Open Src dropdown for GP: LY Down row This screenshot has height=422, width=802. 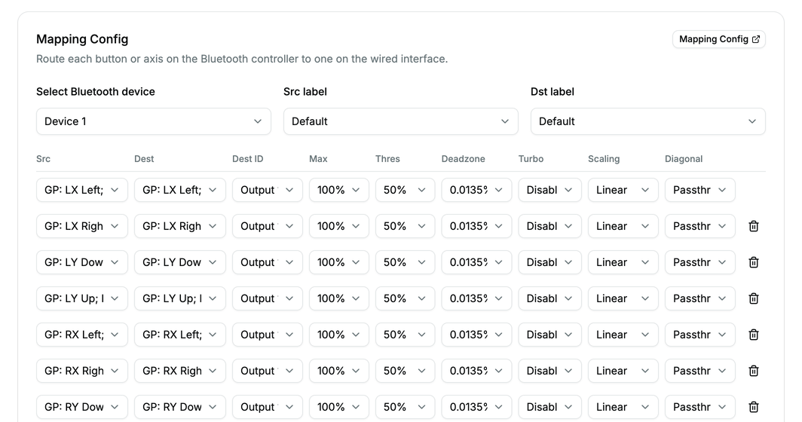coord(82,262)
